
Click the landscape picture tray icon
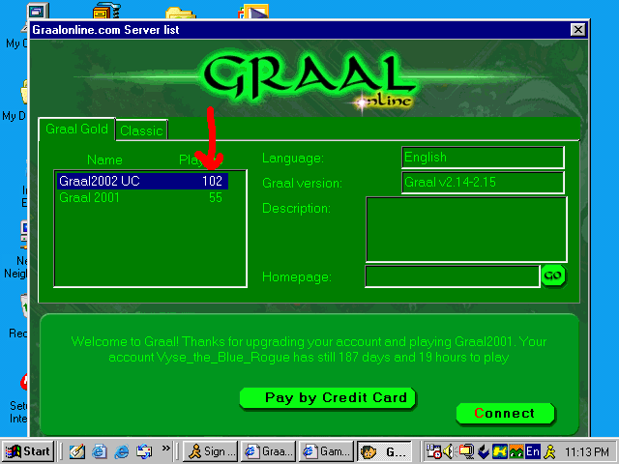(516, 451)
